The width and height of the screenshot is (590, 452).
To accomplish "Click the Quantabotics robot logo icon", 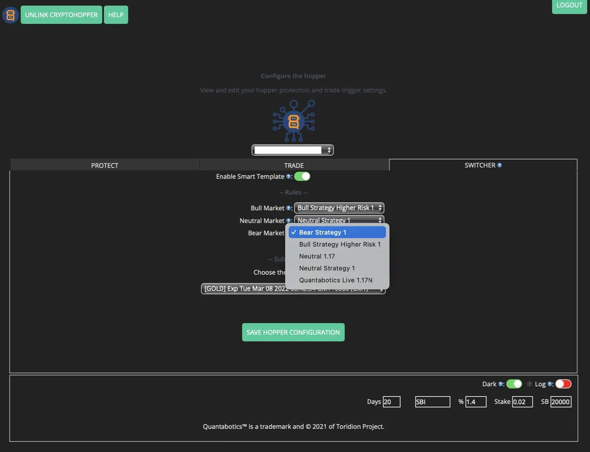I will click(x=10, y=15).
